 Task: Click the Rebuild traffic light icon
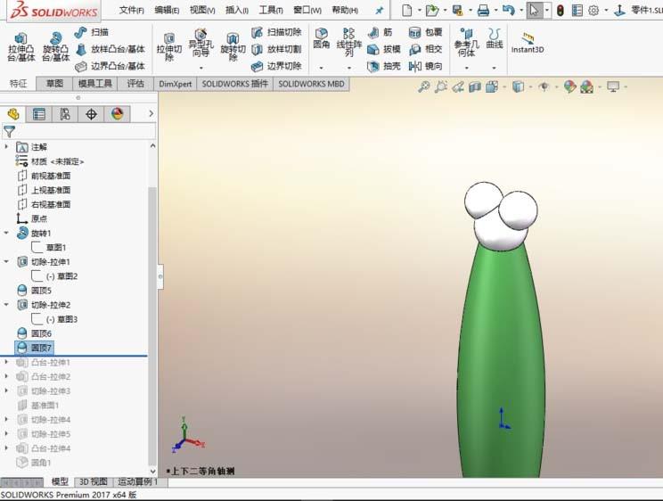click(x=560, y=10)
